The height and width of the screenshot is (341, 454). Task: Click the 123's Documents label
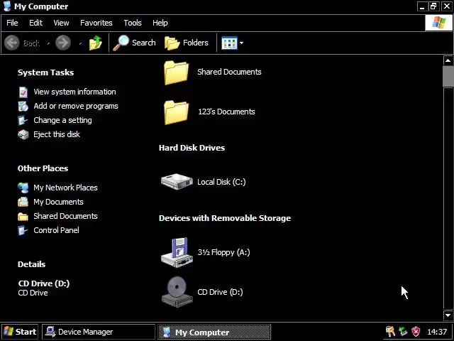(226, 112)
